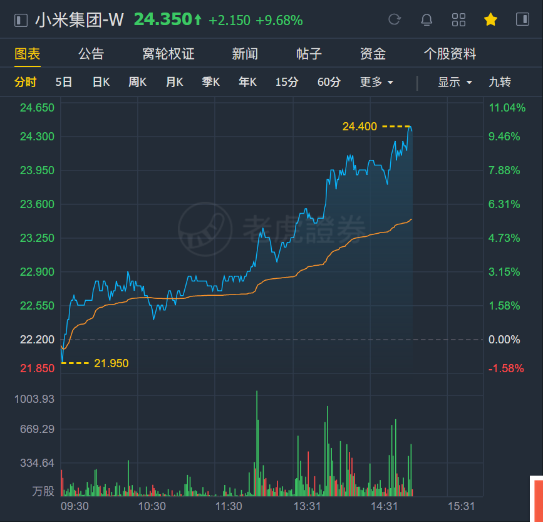Viewport: 543px width, 522px height.
Task: Refresh the stock quote
Action: [x=395, y=19]
